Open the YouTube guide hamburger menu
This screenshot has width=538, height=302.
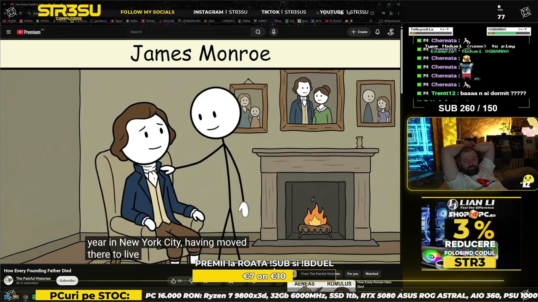point(8,32)
